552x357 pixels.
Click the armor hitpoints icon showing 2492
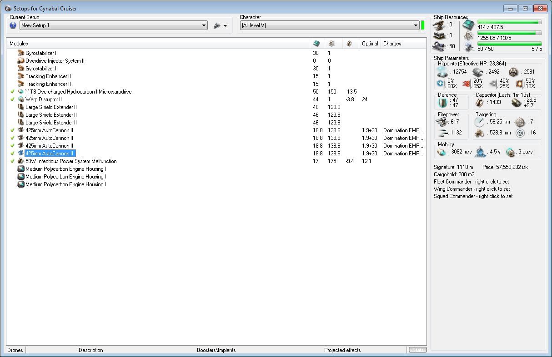477,72
